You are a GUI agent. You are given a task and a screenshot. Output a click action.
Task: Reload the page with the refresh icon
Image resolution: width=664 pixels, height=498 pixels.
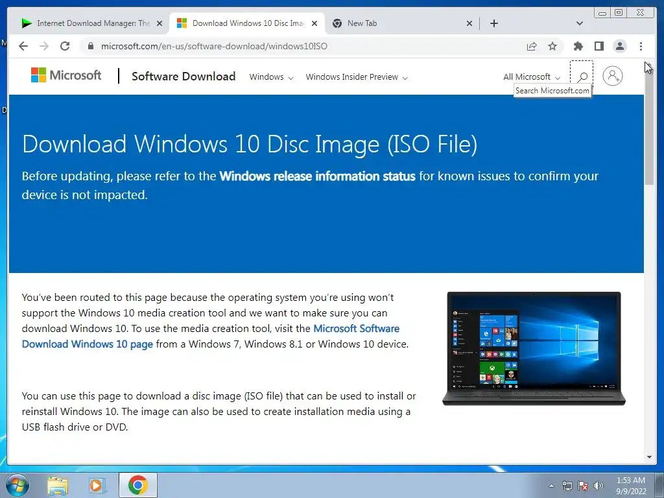click(x=65, y=46)
